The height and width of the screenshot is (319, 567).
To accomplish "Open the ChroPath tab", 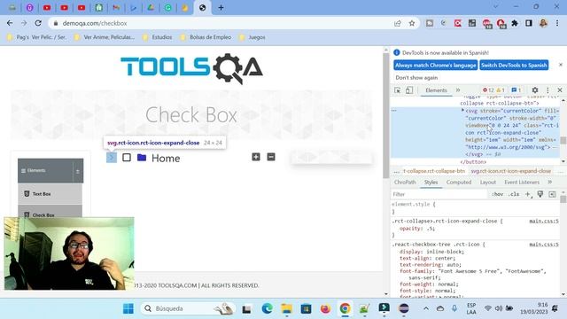I will (405, 182).
